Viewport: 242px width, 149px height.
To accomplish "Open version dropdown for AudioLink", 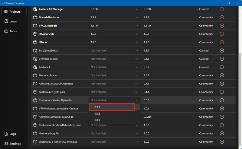I will tap(137, 67).
